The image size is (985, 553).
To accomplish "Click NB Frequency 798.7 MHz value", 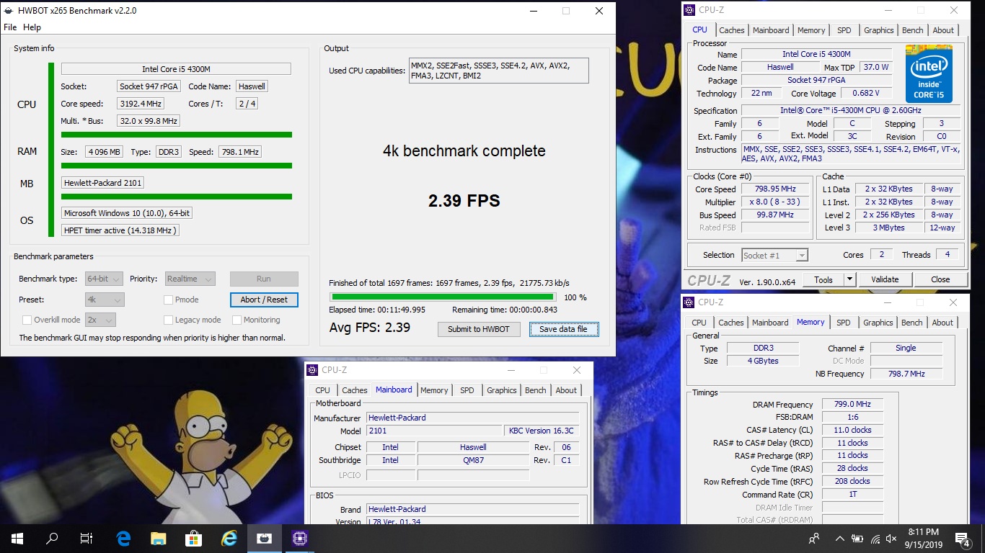I will pos(907,374).
